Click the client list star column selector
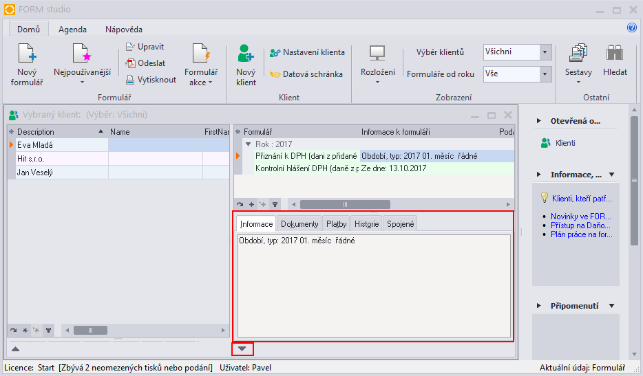The width and height of the screenshot is (643, 376). tap(12, 132)
